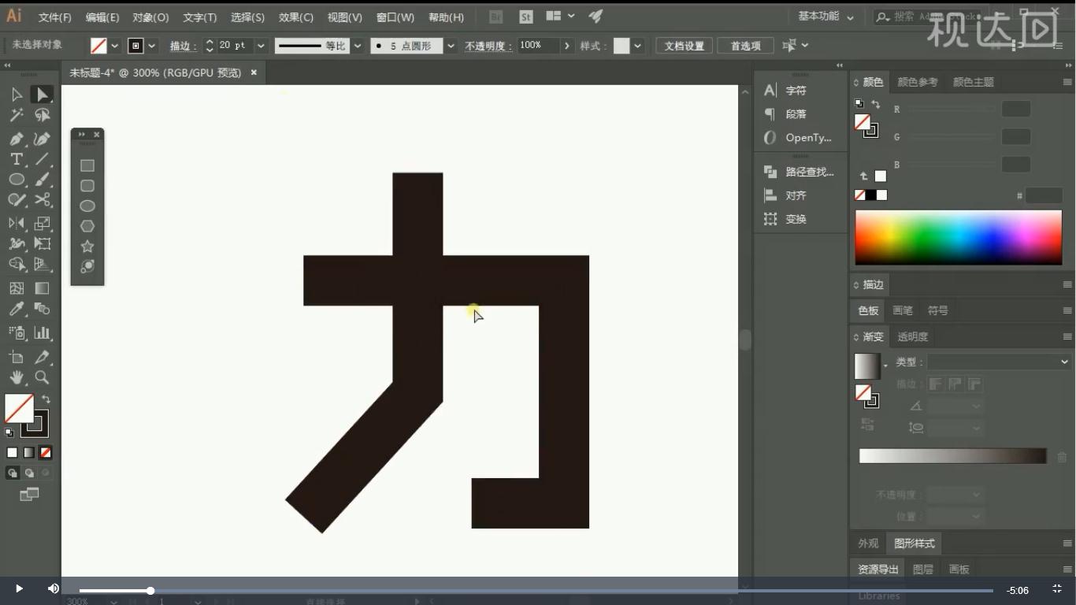Open the 不透明度 opacity dropdown

[566, 46]
